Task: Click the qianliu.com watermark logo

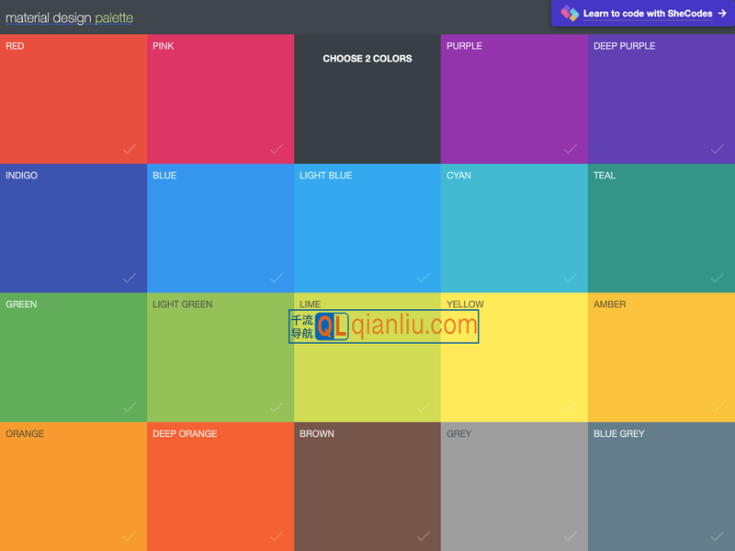Action: (384, 326)
